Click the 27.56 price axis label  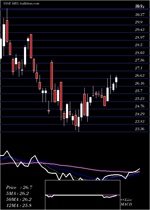[140, 60]
